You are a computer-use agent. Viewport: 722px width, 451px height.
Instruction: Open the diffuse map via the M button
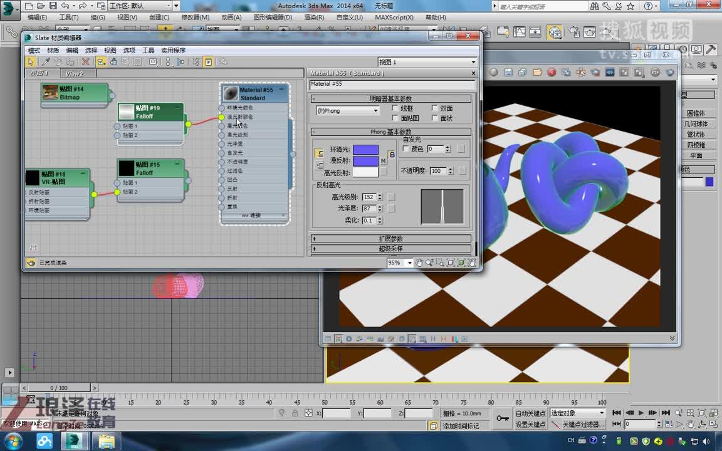click(383, 160)
